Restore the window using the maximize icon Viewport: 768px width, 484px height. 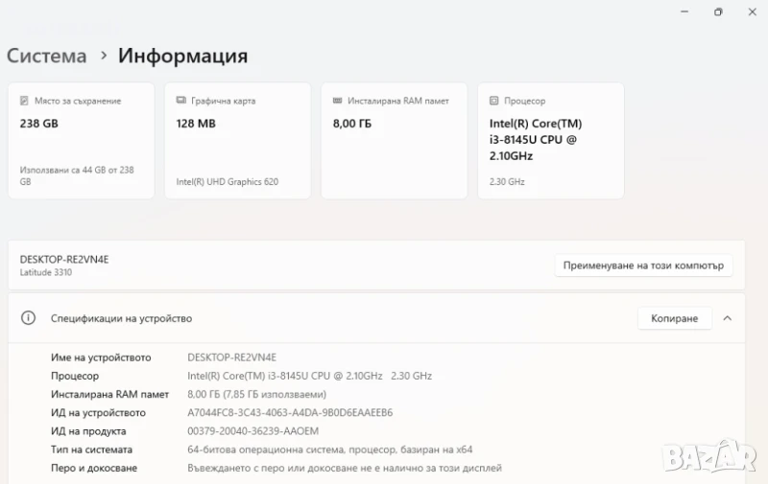click(717, 12)
